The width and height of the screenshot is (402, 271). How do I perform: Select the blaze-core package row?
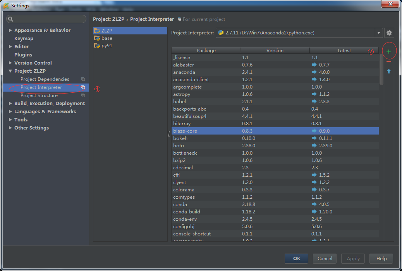(x=275, y=131)
